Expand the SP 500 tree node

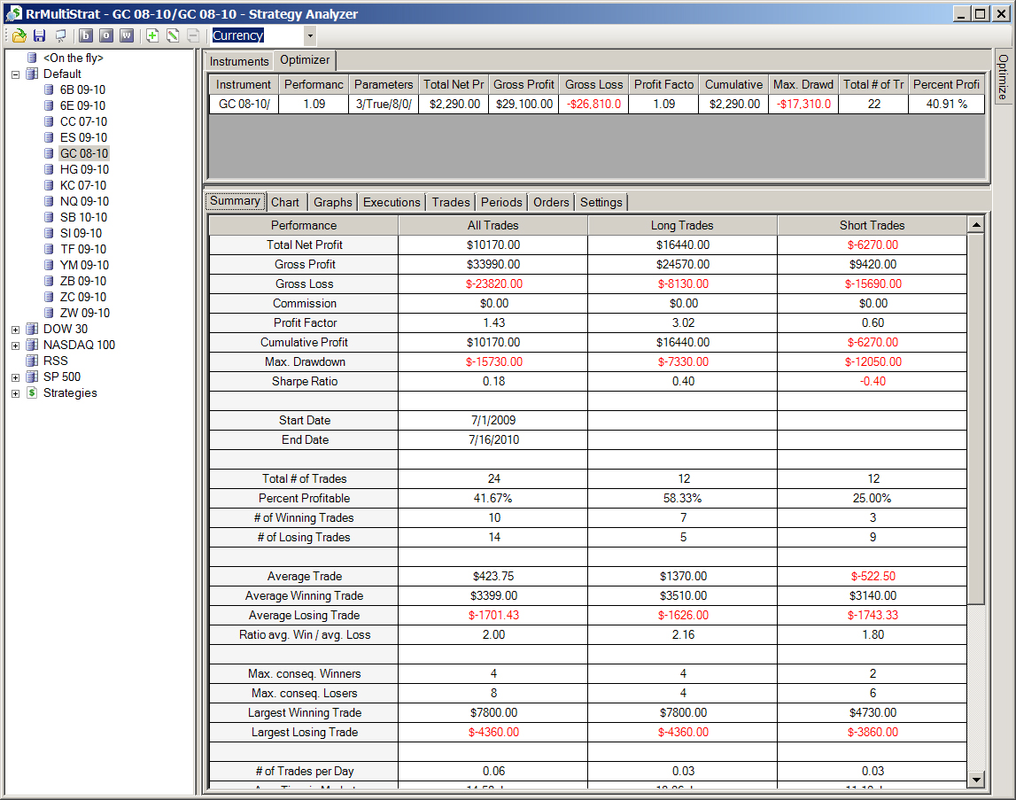tap(16, 377)
